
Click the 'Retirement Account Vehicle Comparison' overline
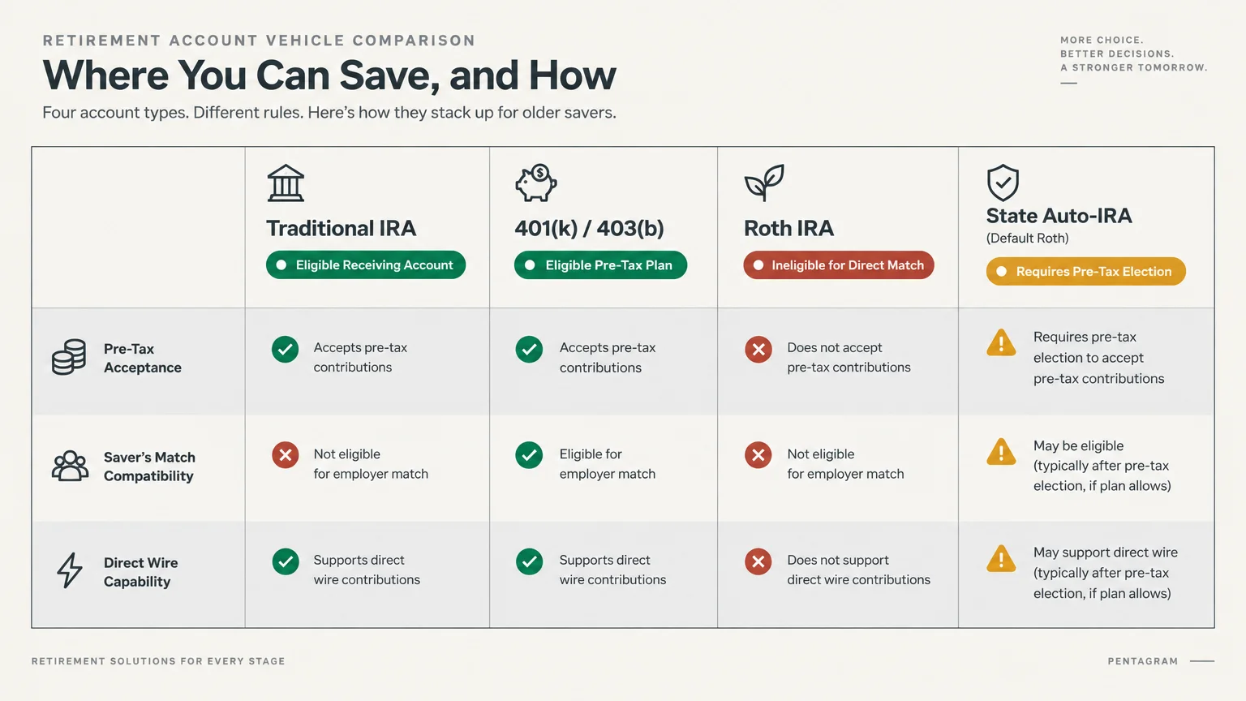pyautogui.click(x=259, y=41)
